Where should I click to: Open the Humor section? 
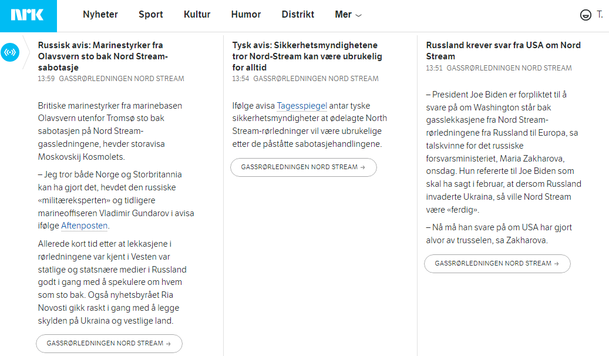(246, 15)
